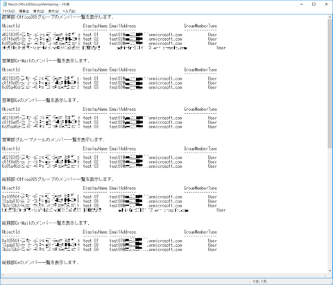This screenshot has width=333, height=285.
Task: Click the 営業部グループメール heading line
Action: click(53, 140)
